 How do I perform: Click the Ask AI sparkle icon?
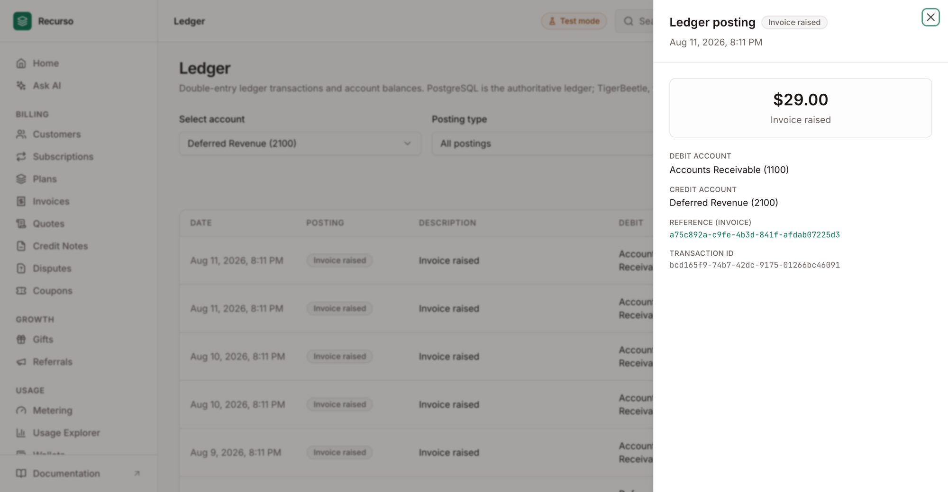[21, 86]
